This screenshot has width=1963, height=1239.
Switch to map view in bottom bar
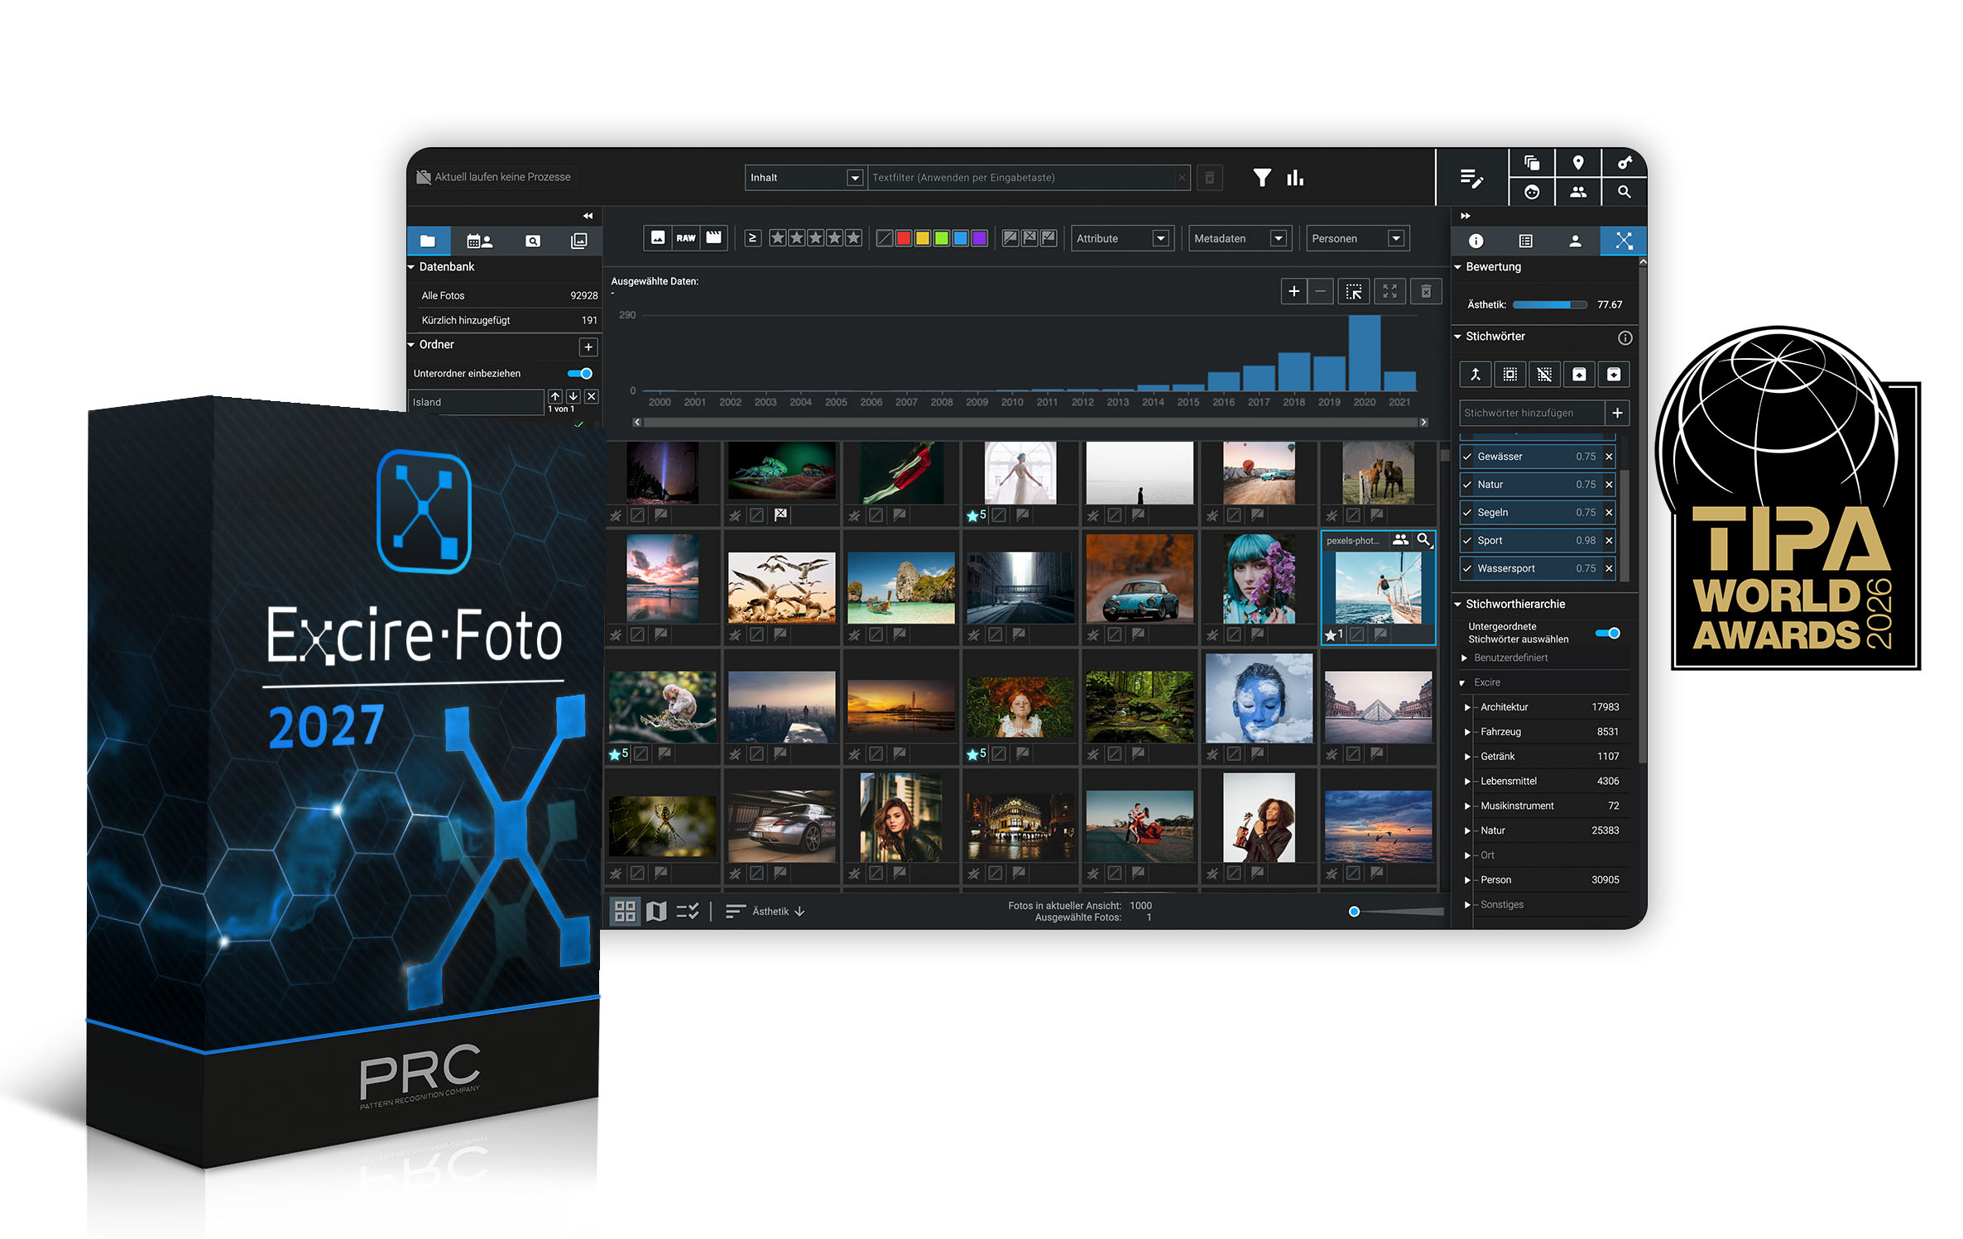pos(656,911)
